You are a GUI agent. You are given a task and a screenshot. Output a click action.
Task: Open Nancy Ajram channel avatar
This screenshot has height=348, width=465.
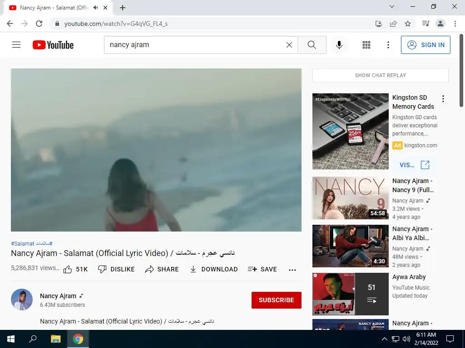[x=22, y=300]
